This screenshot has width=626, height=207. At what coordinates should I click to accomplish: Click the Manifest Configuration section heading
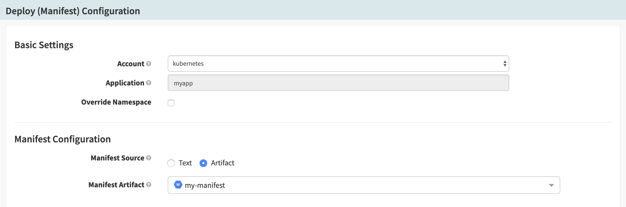63,139
